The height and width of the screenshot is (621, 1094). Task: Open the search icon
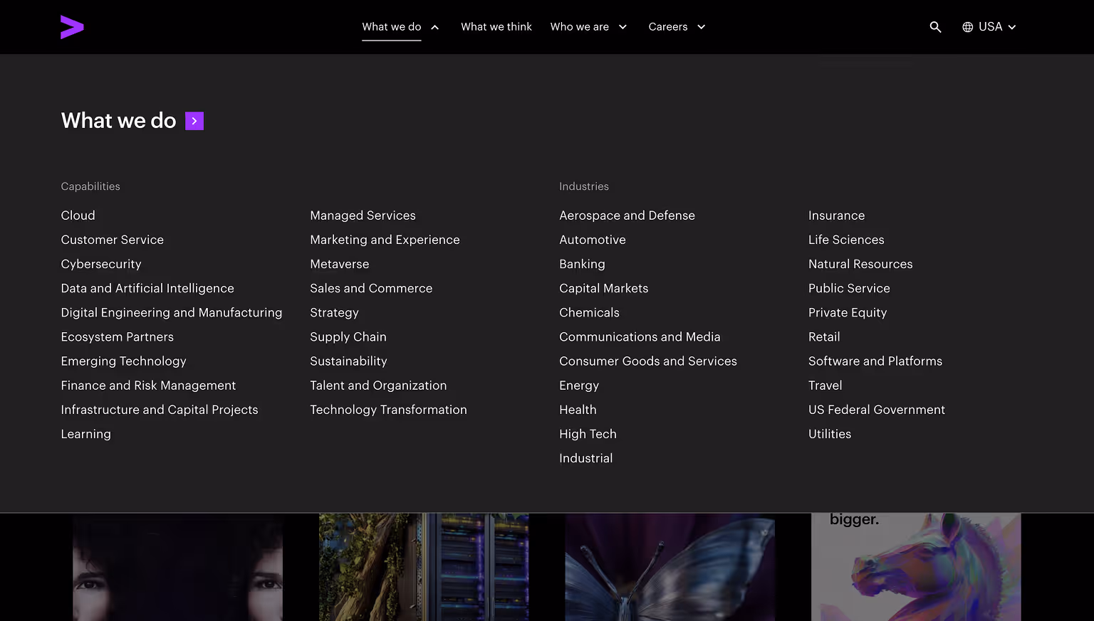(935, 26)
